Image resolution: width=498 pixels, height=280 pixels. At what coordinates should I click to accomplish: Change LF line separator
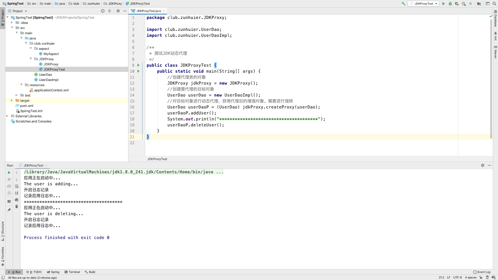449,277
